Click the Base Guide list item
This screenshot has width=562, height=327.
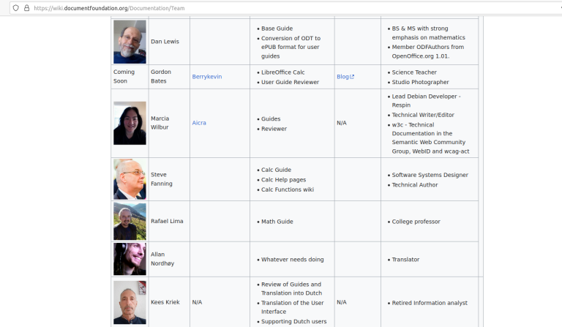pos(277,29)
